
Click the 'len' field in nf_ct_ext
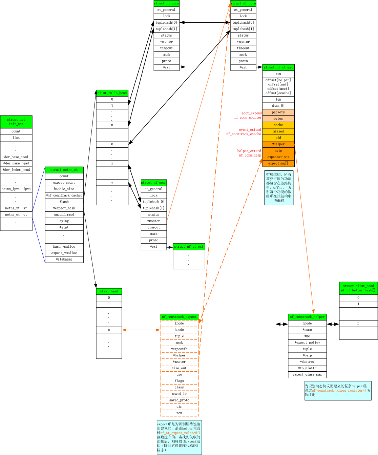coord(278,100)
